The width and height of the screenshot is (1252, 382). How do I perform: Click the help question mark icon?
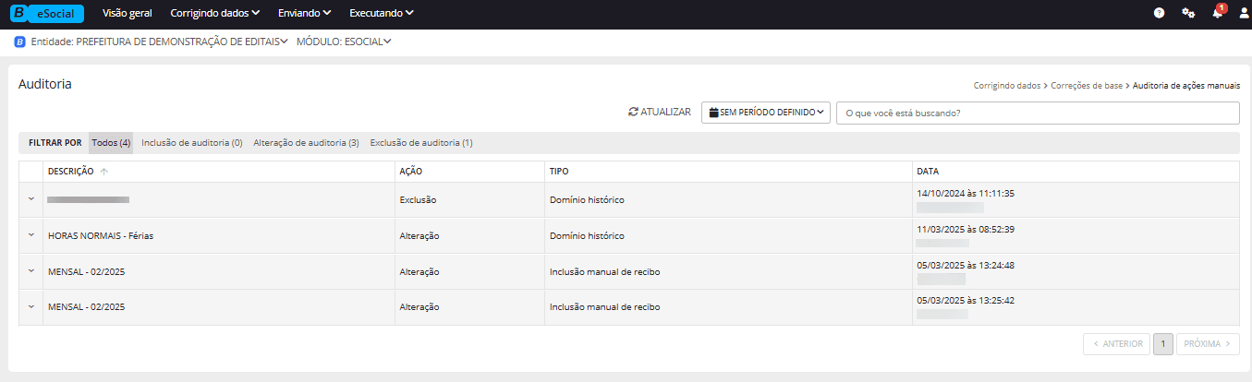1159,13
